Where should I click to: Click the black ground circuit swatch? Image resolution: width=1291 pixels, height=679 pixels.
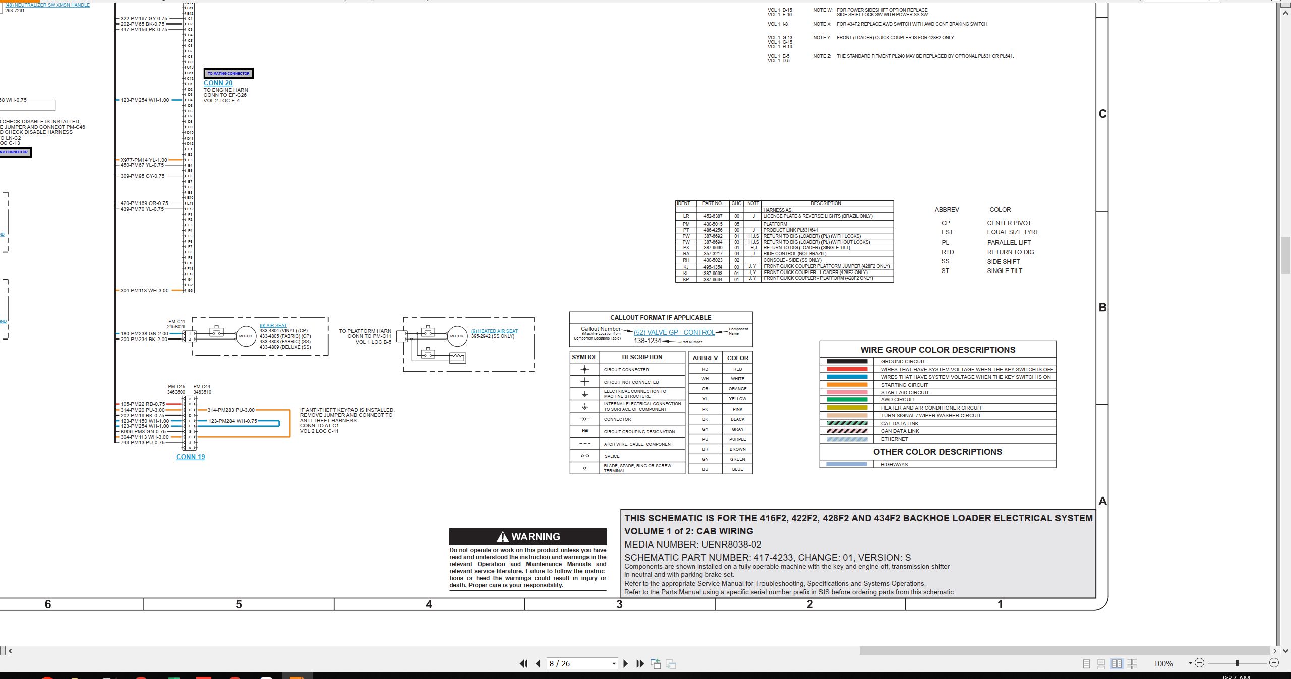[847, 361]
